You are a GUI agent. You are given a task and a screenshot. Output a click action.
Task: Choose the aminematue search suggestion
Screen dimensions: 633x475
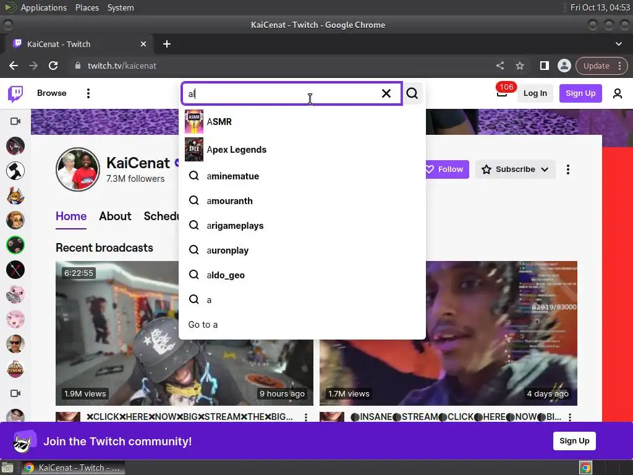point(302,176)
